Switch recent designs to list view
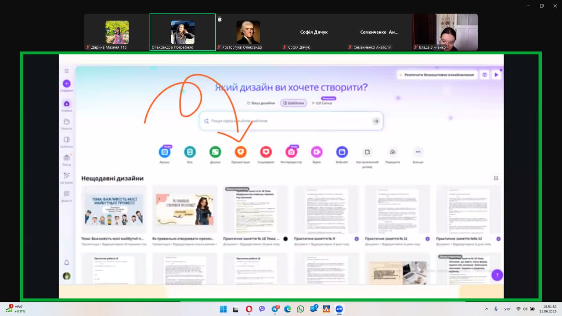 (x=496, y=178)
